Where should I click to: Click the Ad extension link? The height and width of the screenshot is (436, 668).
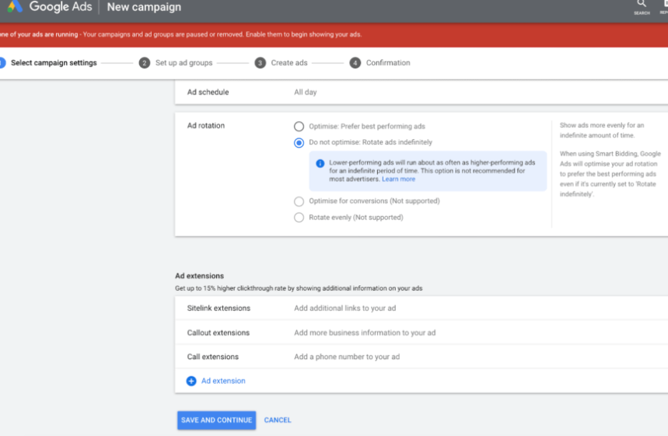tap(223, 381)
